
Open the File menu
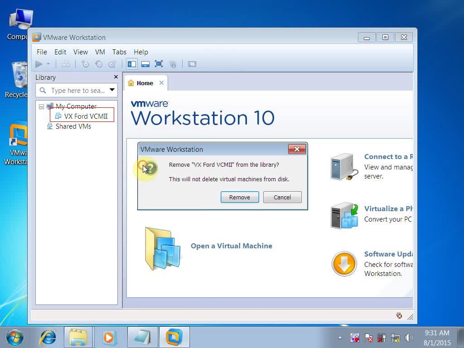click(42, 52)
